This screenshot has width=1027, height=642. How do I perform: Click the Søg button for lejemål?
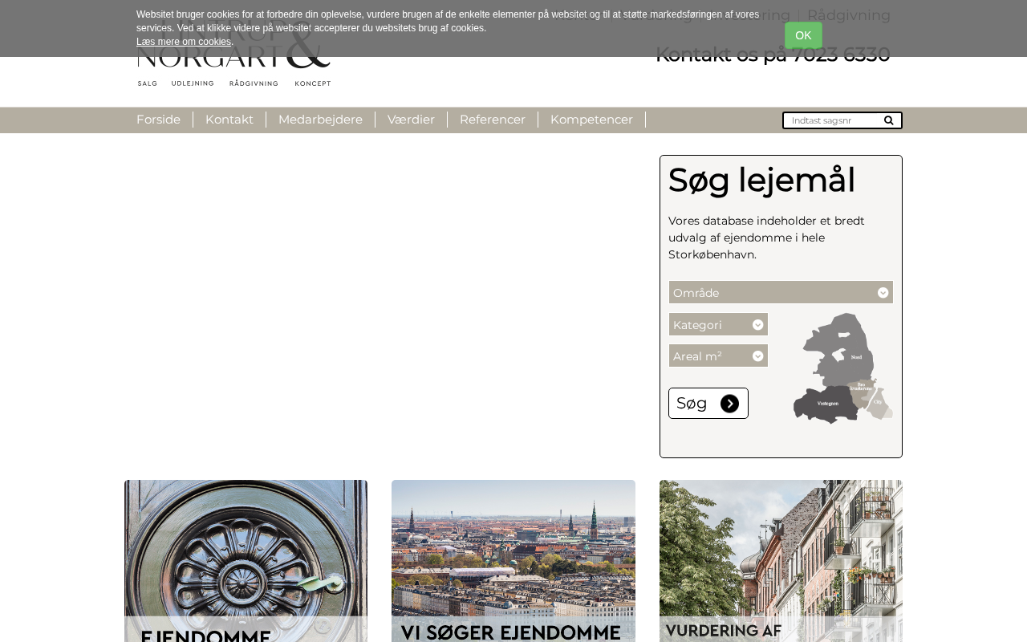[708, 404]
